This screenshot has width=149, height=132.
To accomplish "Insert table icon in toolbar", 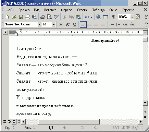I will 105,17.
